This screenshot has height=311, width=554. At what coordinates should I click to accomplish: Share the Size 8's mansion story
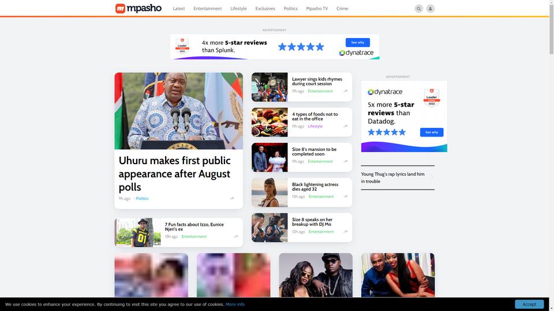click(x=346, y=161)
